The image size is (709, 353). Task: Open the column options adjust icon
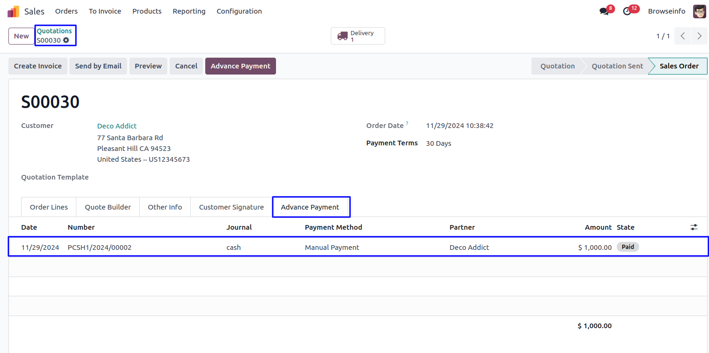click(694, 227)
